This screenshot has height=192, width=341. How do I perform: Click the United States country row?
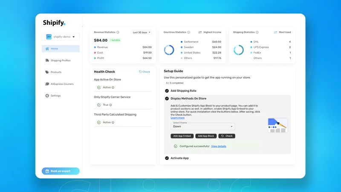coord(201,52)
